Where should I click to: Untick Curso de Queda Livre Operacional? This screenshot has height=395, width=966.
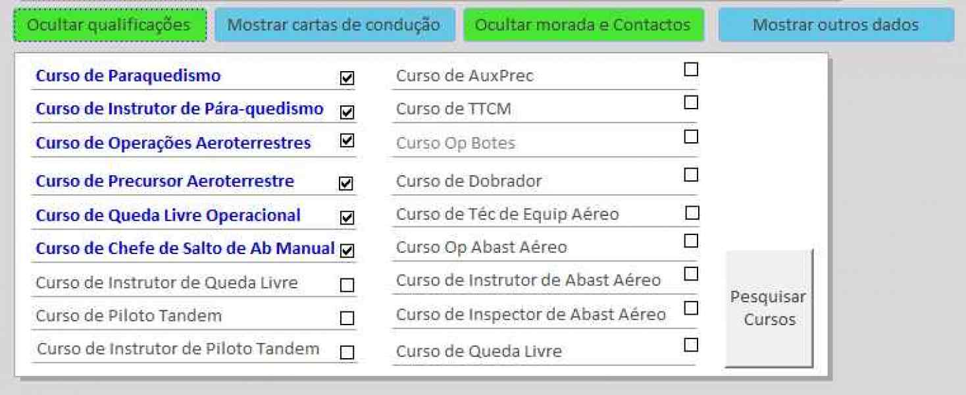347,217
